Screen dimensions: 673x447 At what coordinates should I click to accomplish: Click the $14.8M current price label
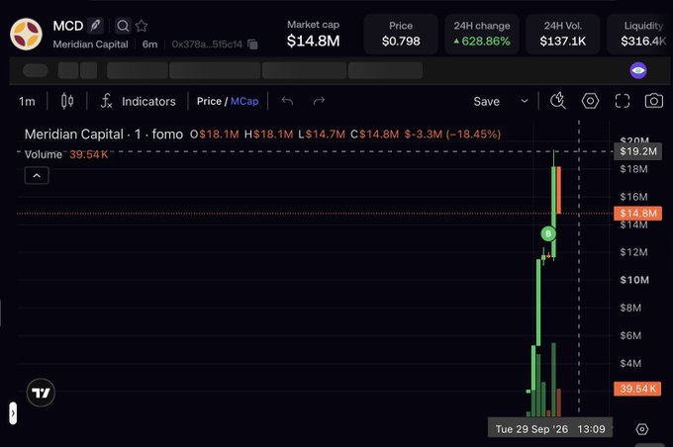click(637, 214)
